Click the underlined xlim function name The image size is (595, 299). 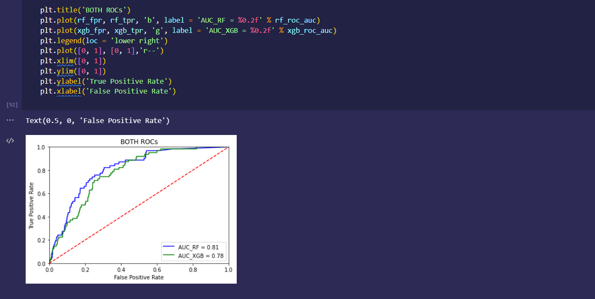click(x=65, y=61)
